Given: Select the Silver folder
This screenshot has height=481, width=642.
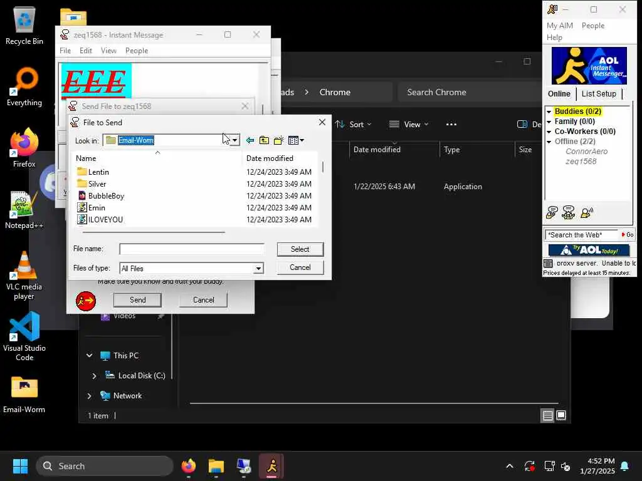Looking at the screenshot, I should click(x=92, y=184).
